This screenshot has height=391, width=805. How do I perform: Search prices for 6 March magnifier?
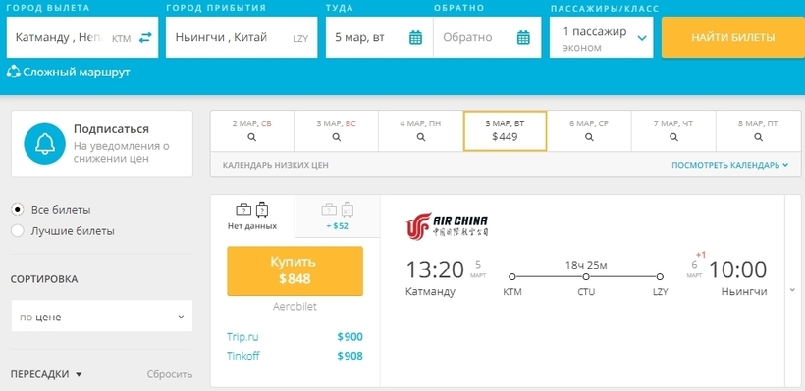tap(589, 137)
